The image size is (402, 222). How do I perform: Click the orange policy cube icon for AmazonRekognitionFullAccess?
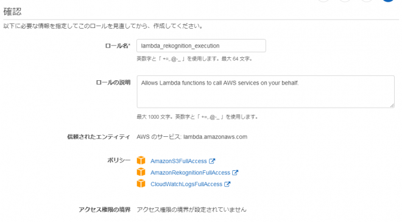tap(141, 172)
